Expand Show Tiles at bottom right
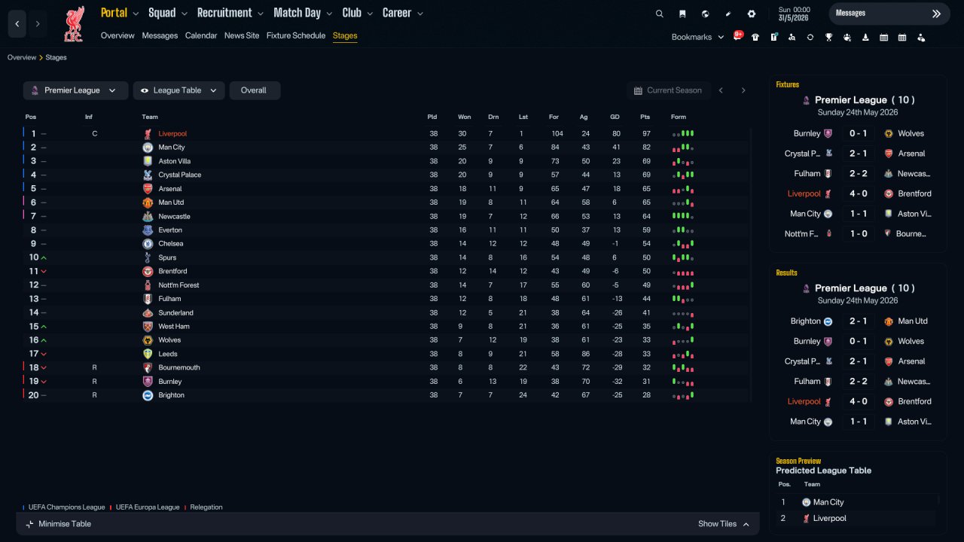Image resolution: width=964 pixels, height=542 pixels. (x=724, y=524)
